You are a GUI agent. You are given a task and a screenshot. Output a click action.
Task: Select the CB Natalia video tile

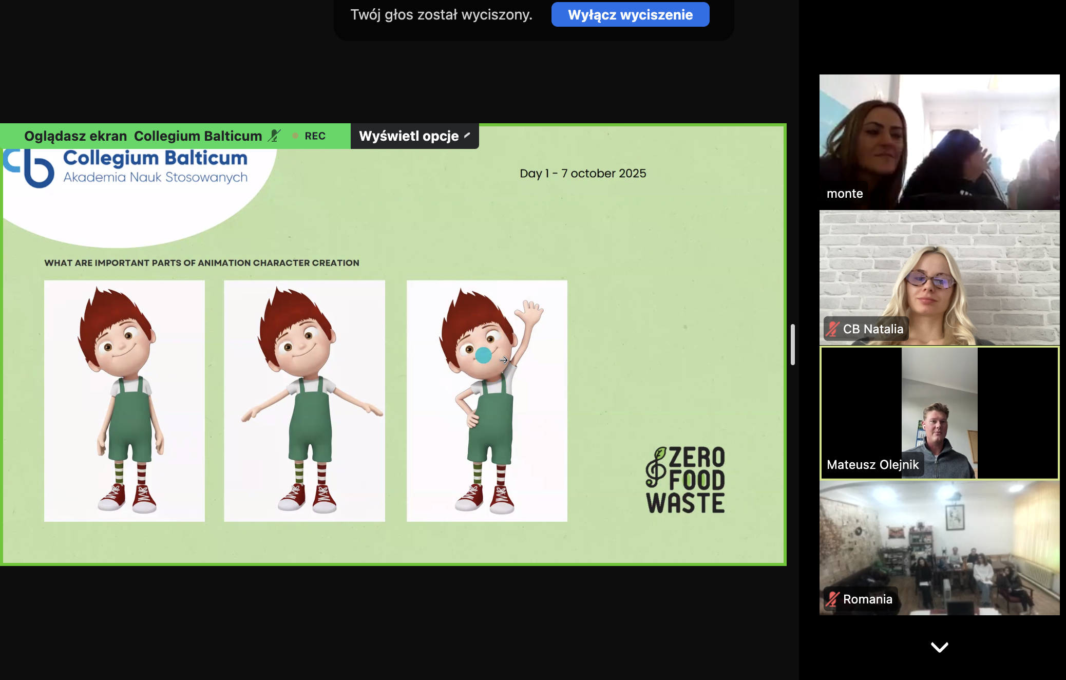coord(939,277)
